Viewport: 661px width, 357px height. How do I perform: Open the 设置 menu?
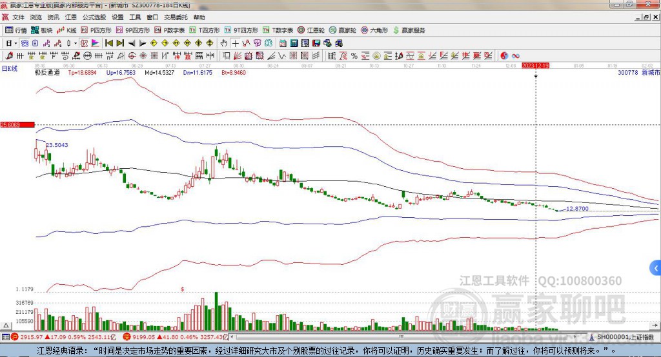click(x=117, y=17)
